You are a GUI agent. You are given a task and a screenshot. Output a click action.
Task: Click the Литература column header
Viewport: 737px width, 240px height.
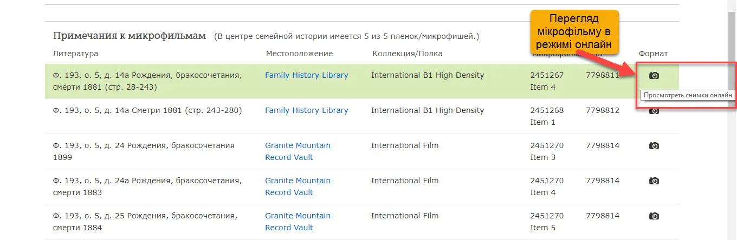(75, 54)
